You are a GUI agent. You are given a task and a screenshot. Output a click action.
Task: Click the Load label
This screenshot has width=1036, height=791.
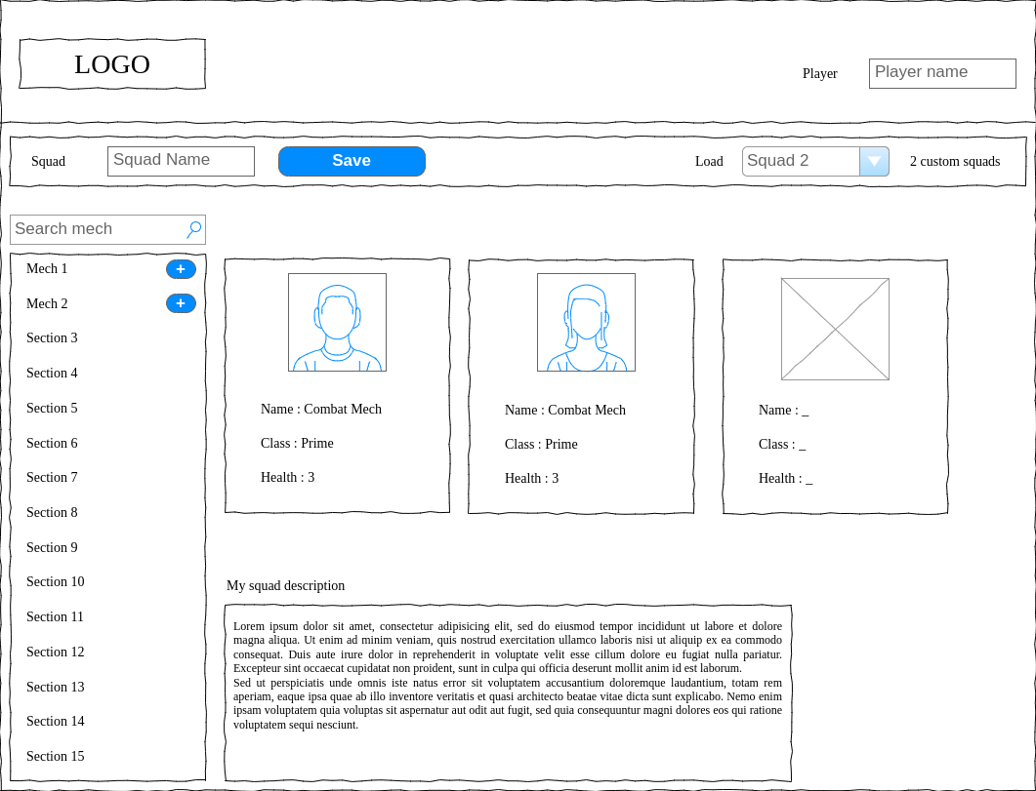pyautogui.click(x=709, y=161)
